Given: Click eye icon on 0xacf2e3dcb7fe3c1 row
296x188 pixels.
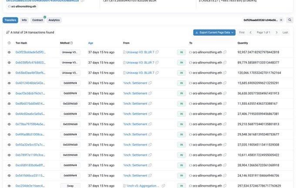Looking at the screenshot, I should 9,93.
